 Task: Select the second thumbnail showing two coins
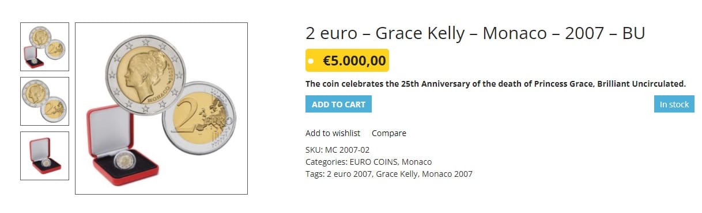coord(44,101)
